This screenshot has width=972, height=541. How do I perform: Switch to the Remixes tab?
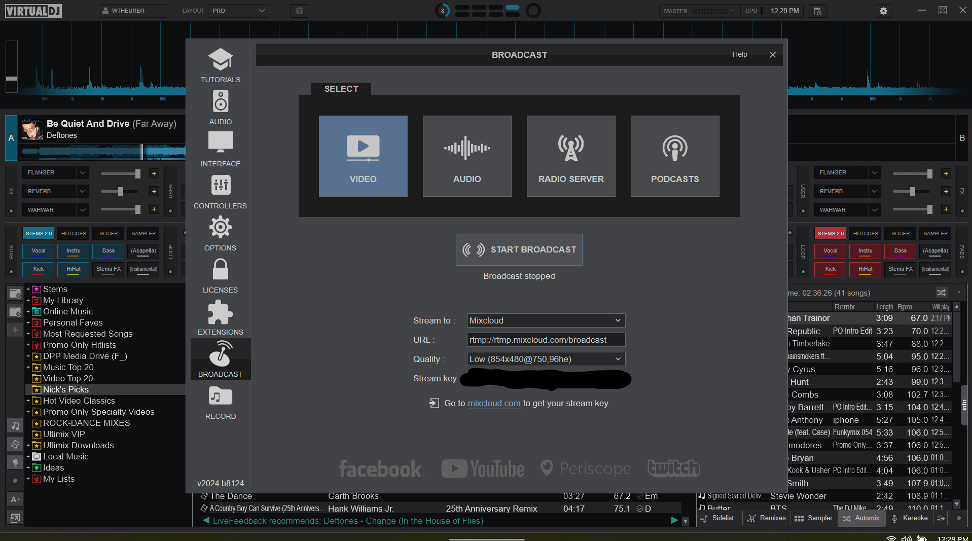(x=767, y=518)
